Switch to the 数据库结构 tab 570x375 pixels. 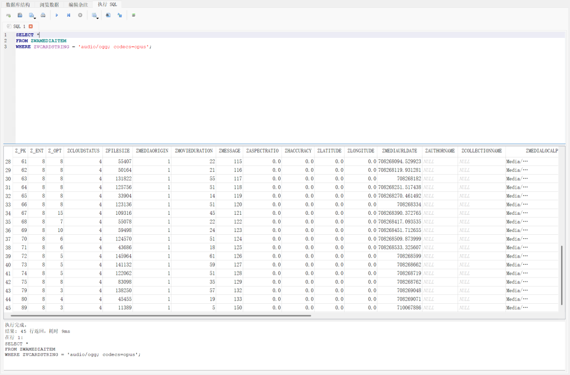pyautogui.click(x=18, y=4)
